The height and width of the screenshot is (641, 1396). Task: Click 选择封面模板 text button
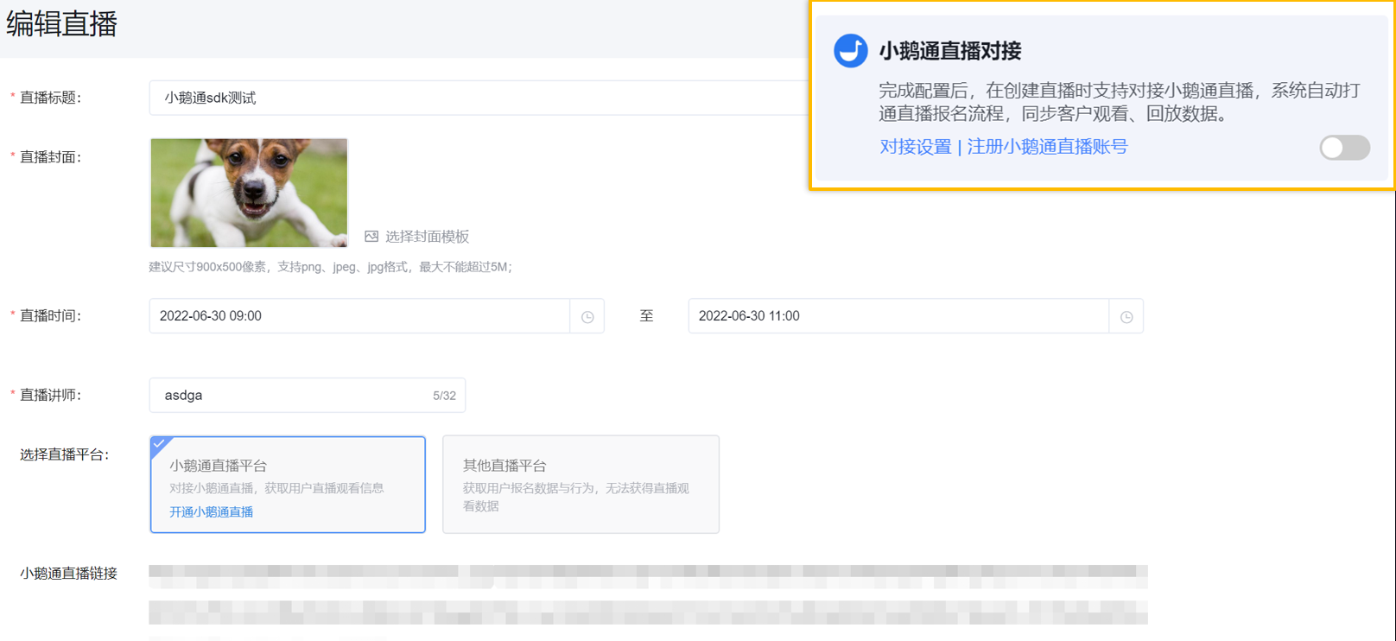[427, 237]
